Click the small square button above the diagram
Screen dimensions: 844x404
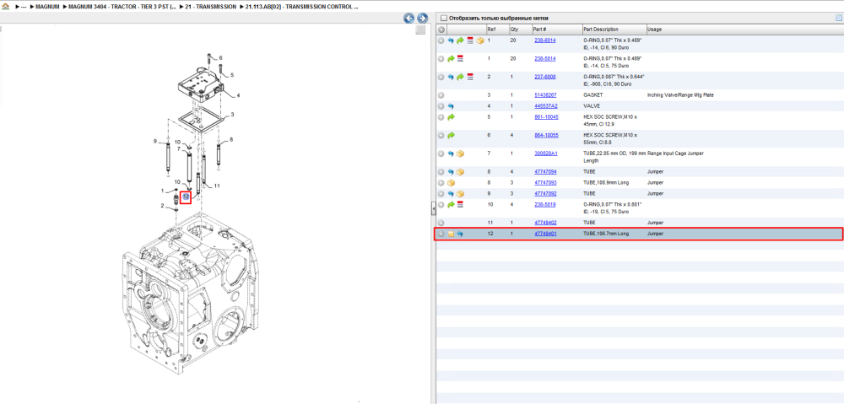(x=421, y=30)
